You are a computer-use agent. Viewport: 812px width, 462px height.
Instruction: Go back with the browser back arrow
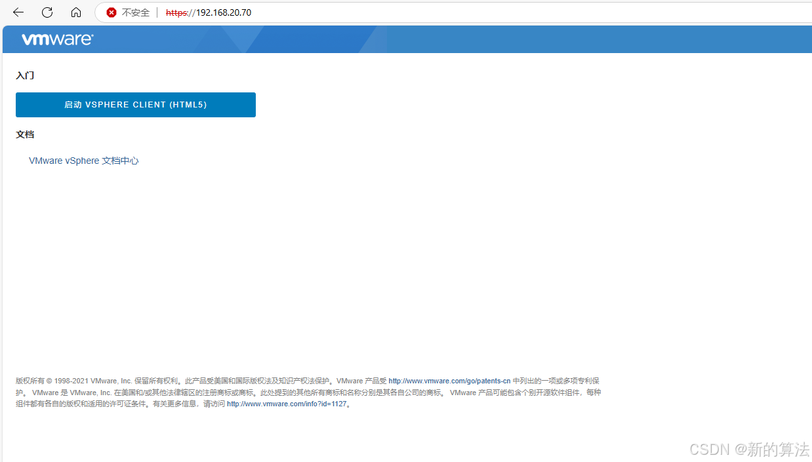click(x=18, y=12)
